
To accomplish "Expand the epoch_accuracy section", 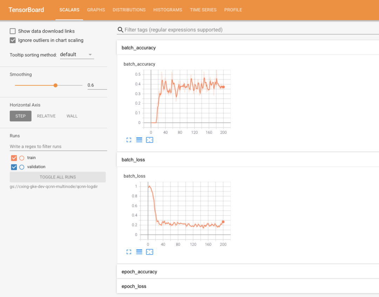I will [139, 272].
